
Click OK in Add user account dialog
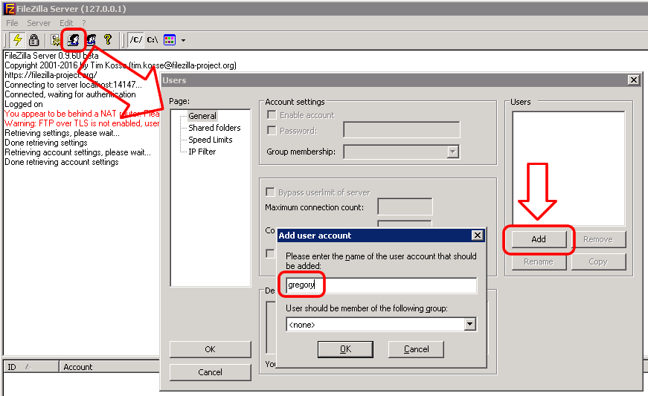click(x=345, y=349)
